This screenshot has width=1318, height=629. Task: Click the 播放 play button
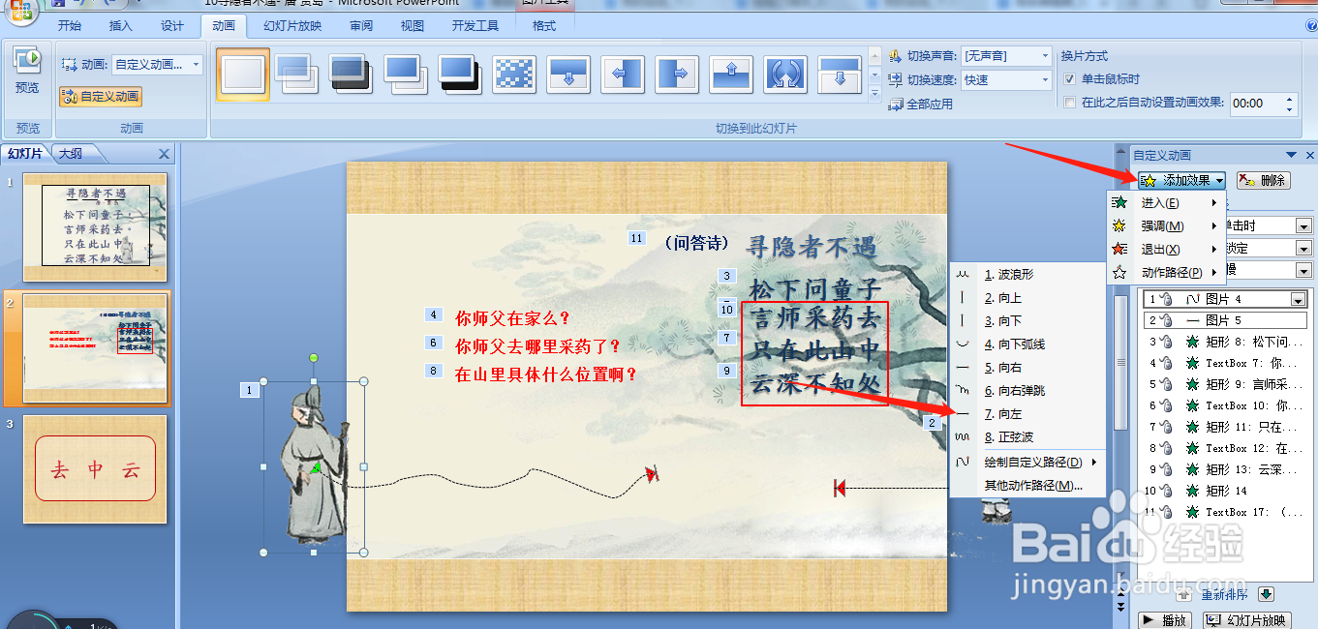[1164, 620]
